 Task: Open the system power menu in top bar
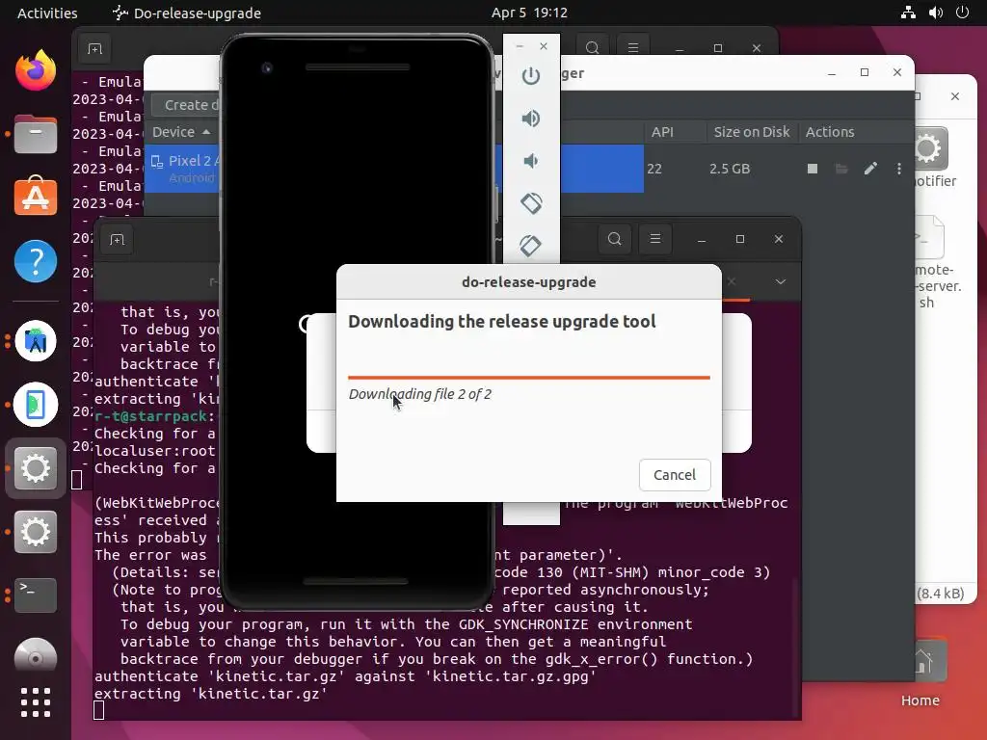point(962,13)
